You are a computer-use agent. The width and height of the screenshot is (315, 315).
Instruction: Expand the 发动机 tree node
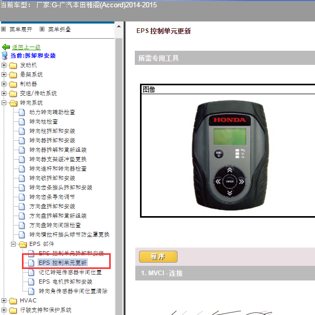[x=4, y=65]
